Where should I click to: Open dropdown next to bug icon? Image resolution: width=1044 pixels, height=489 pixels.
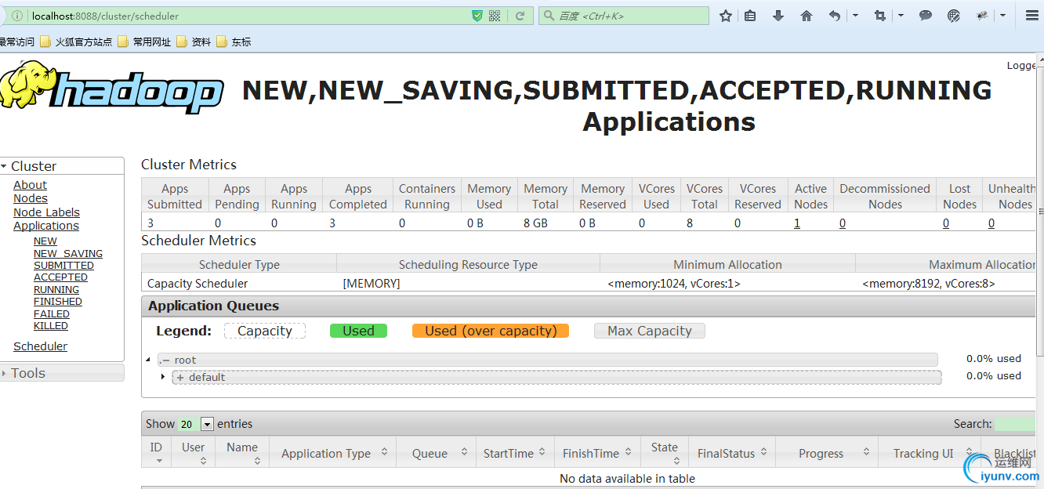1003,16
